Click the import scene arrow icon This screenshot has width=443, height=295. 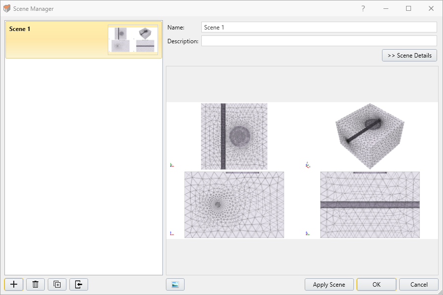pos(79,284)
